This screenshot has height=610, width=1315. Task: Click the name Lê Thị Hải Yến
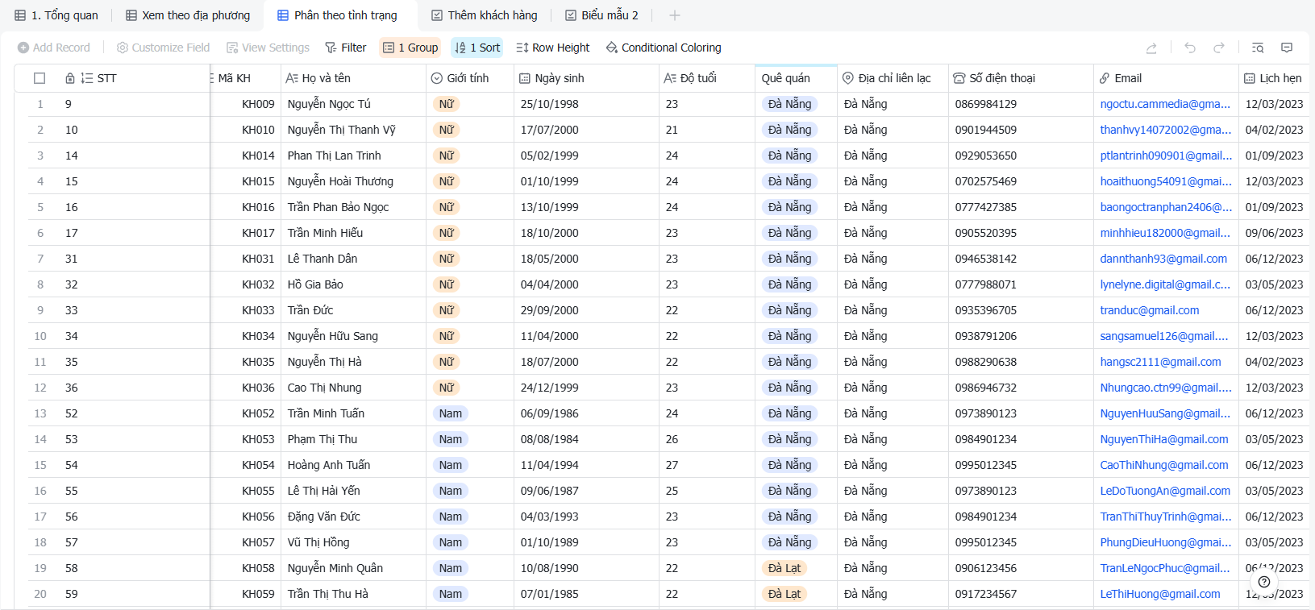(323, 491)
